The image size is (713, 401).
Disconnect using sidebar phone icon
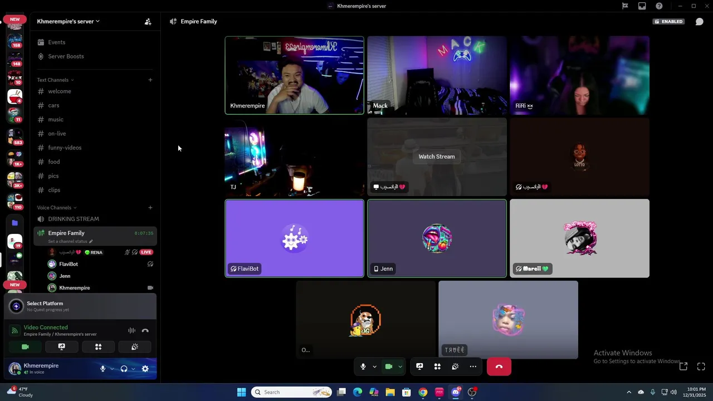[x=145, y=330]
